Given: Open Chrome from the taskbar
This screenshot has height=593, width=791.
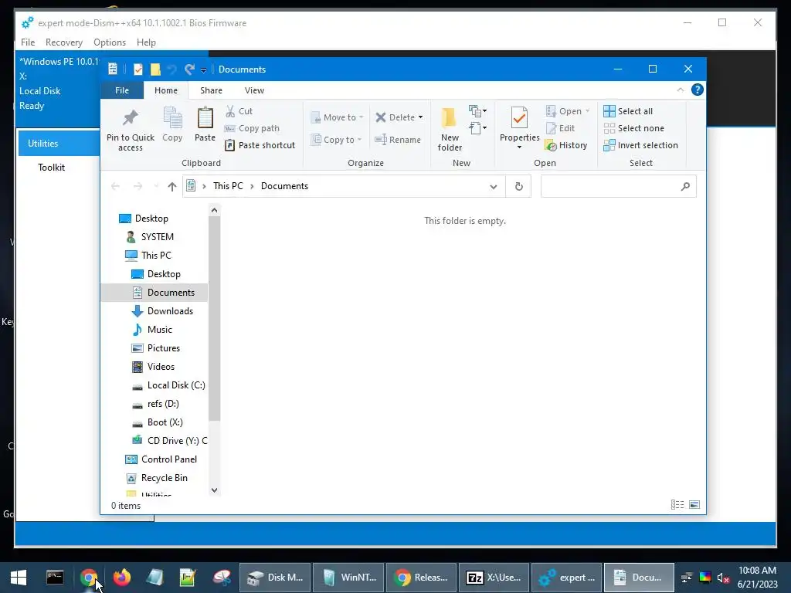Looking at the screenshot, I should 89,578.
